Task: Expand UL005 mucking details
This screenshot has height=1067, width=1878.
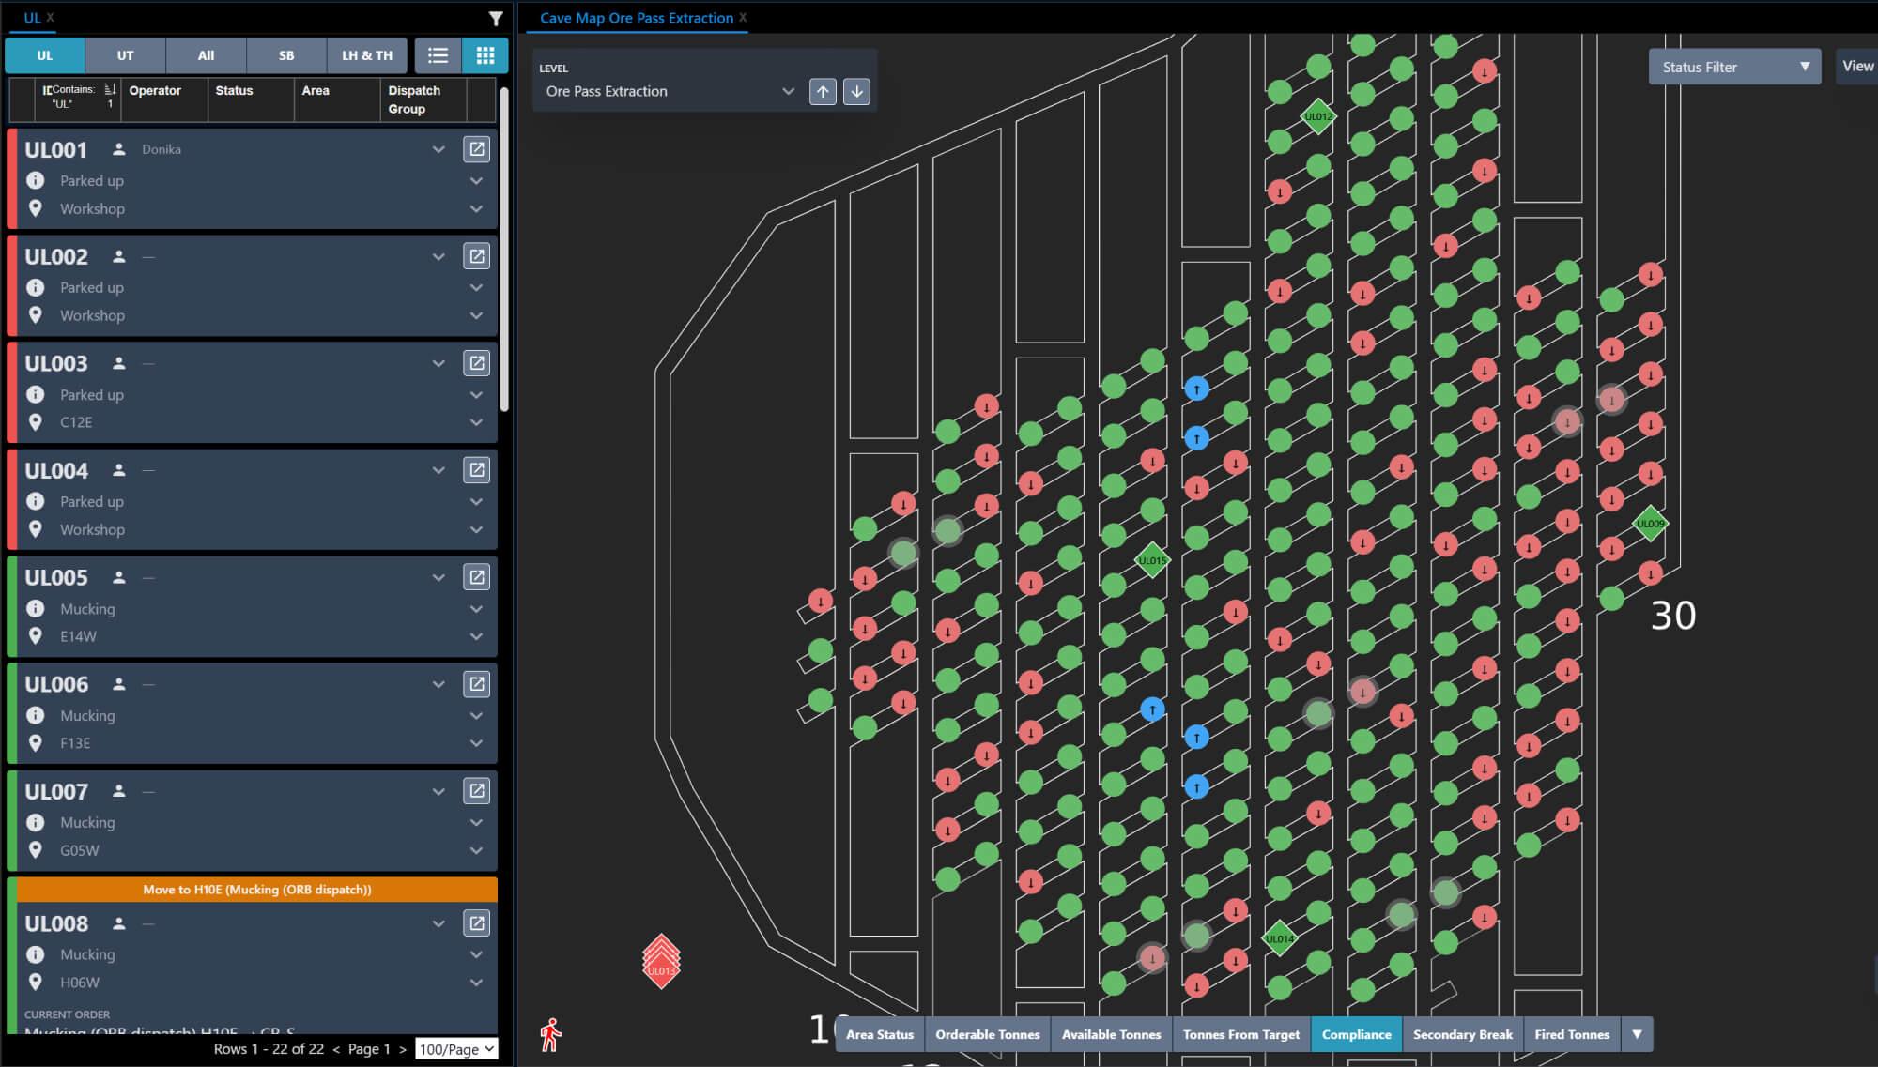Action: 474,608
